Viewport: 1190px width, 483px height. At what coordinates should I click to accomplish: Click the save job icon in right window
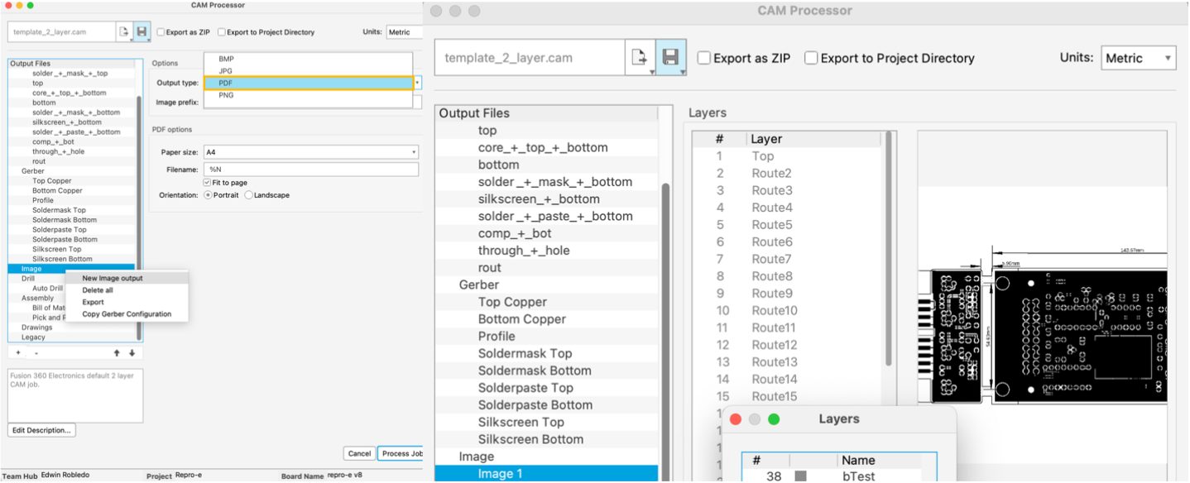coord(670,58)
